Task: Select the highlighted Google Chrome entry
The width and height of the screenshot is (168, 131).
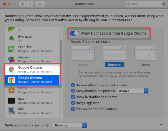Action: (x=32, y=80)
